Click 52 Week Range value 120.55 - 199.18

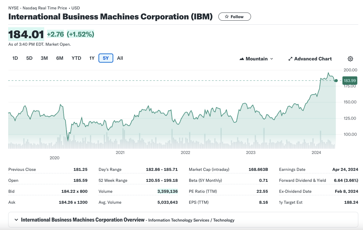tap(162, 180)
